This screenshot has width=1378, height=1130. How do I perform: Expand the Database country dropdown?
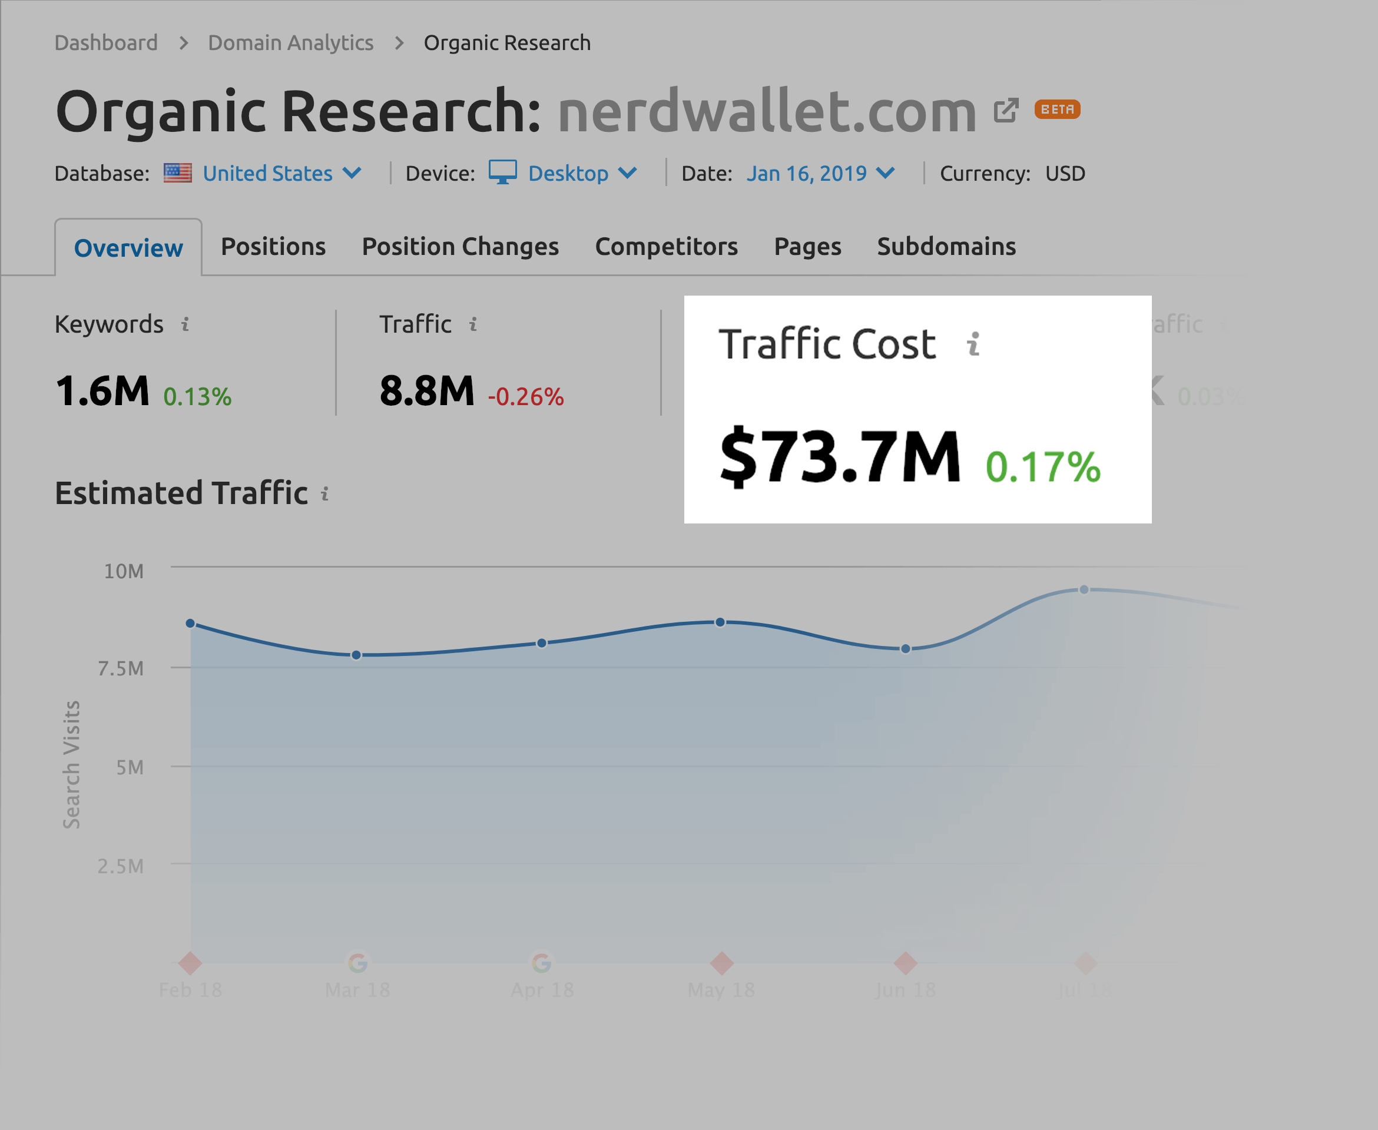point(253,174)
